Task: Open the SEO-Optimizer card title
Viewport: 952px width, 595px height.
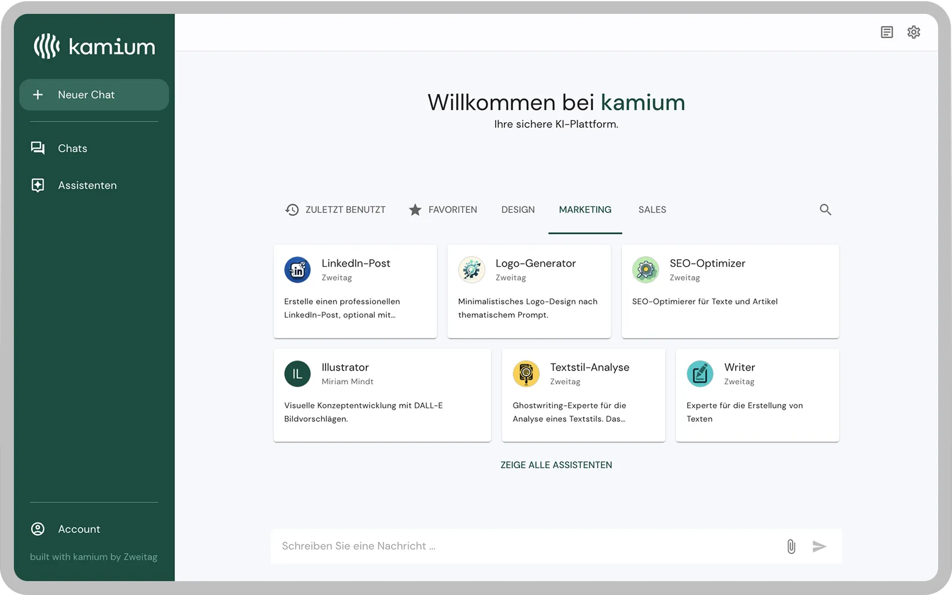Action: pyautogui.click(x=707, y=263)
